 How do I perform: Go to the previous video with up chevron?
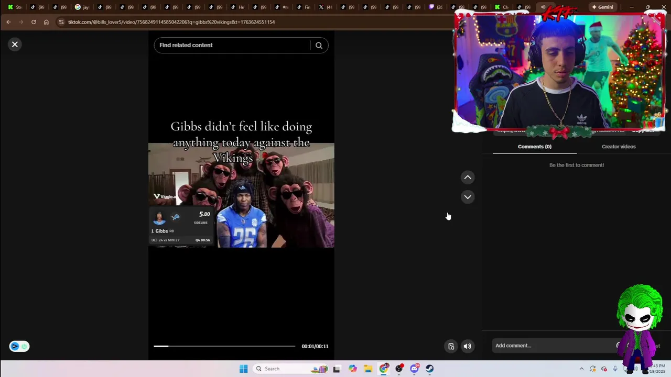point(468,178)
